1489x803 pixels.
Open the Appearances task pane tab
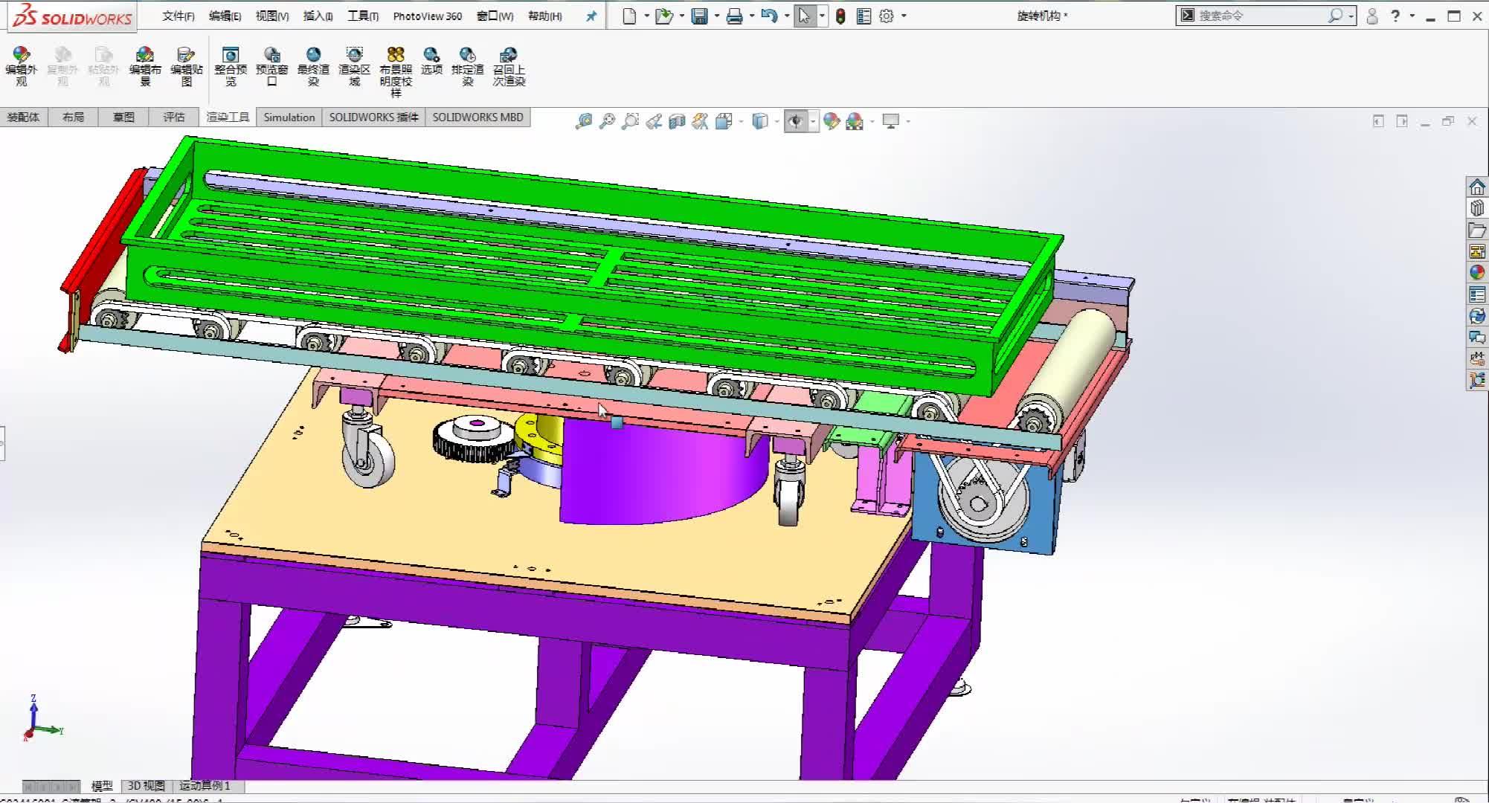click(x=1477, y=273)
